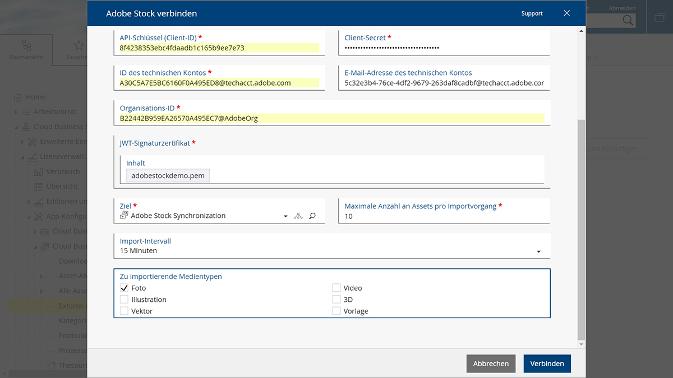The image size is (673, 378).
Task: Open tree picker icon beside Ziel field
Action: pos(298,216)
